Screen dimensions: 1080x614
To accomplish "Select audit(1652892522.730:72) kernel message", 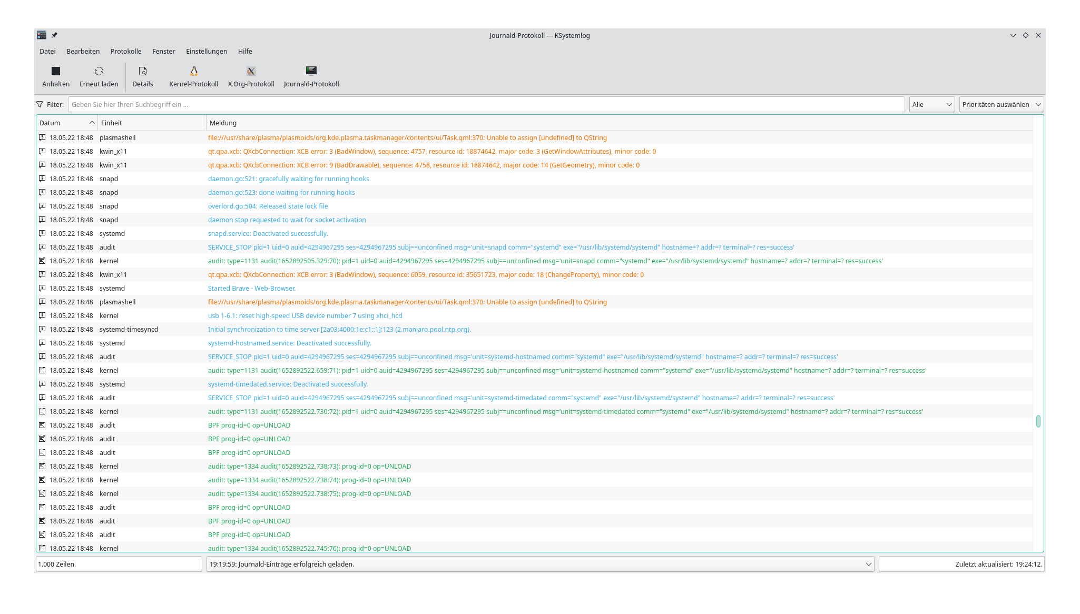I will (565, 411).
